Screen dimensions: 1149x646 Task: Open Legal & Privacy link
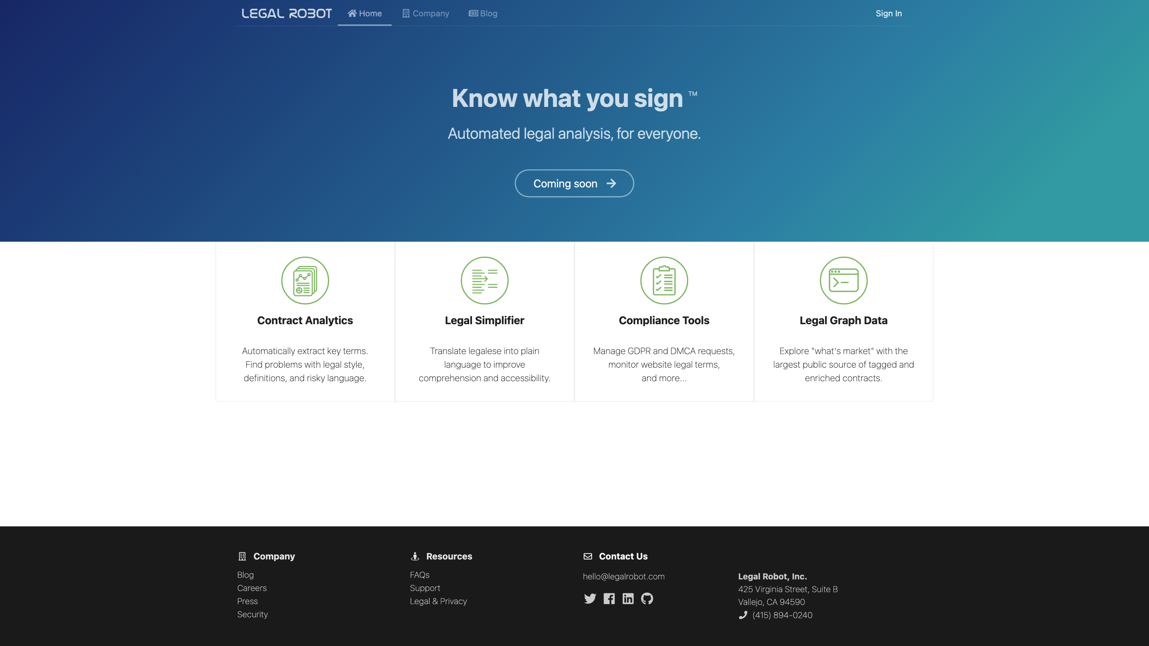coord(438,601)
